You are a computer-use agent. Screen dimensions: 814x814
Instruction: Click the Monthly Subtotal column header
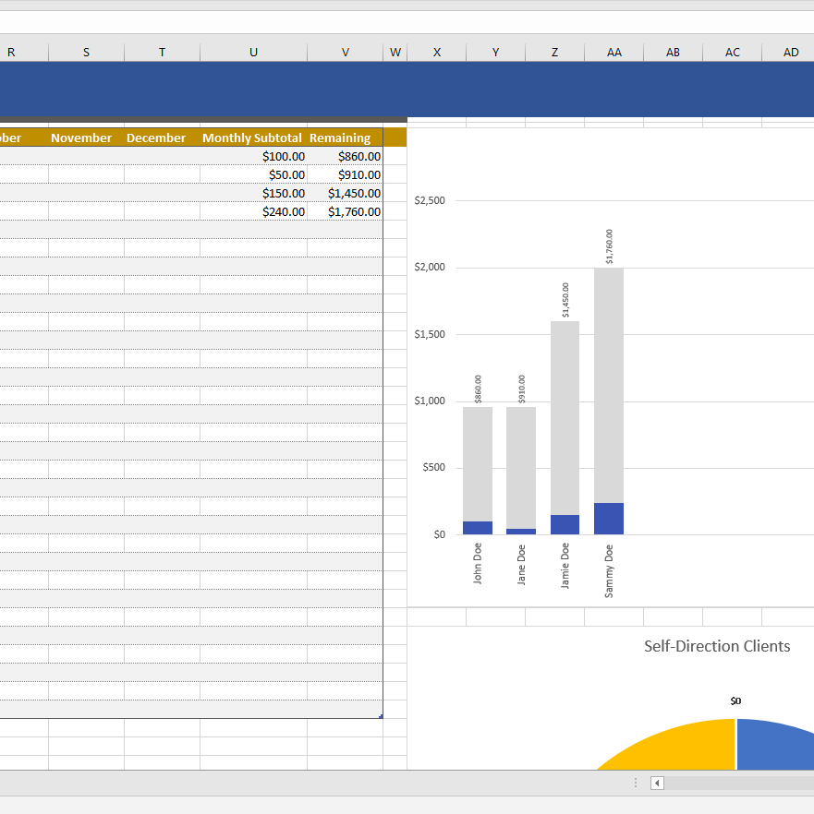point(252,138)
